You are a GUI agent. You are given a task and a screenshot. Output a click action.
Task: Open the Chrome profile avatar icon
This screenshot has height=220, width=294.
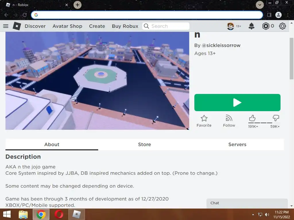[278, 15]
